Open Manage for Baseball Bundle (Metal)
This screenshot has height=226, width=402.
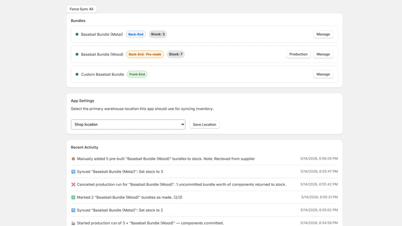323,34
